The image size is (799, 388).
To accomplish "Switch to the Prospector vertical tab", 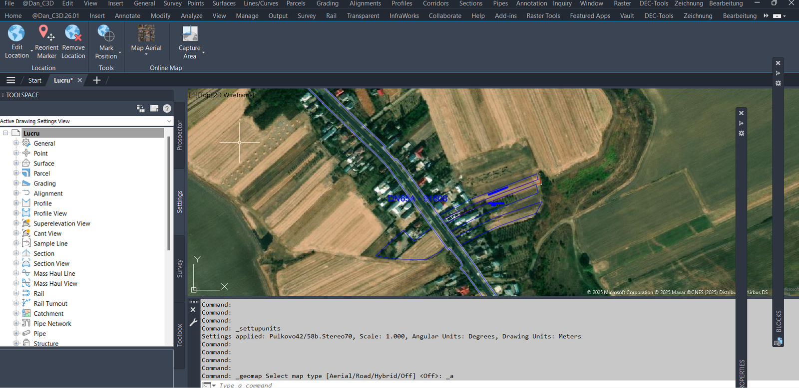I will (x=180, y=135).
